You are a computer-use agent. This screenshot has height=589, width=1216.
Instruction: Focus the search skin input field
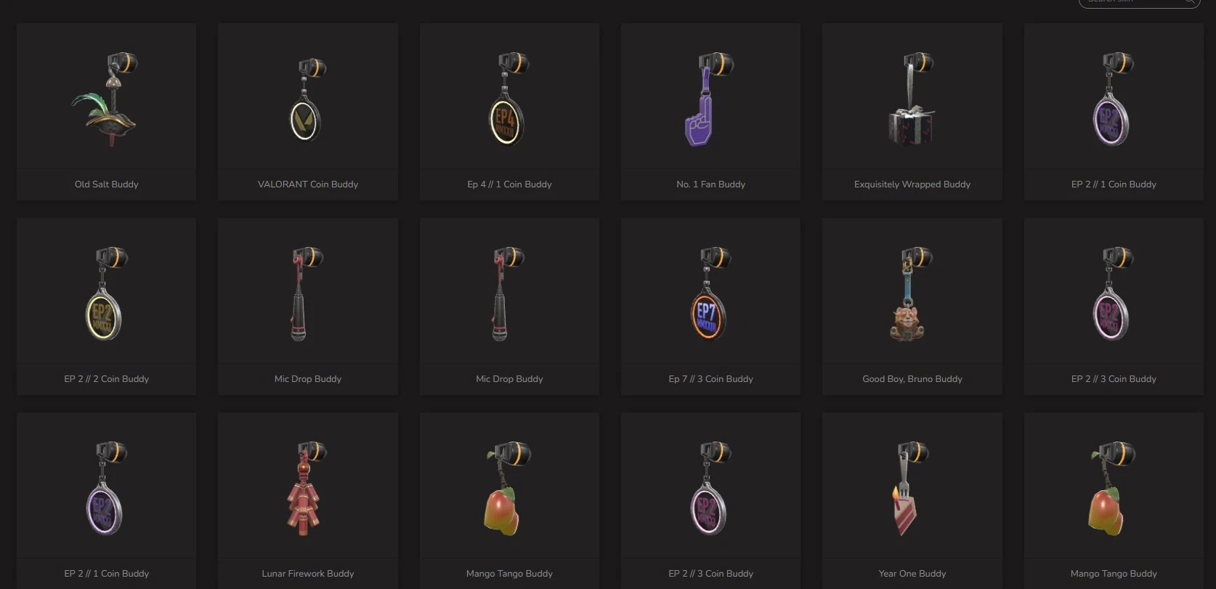coord(1139,2)
